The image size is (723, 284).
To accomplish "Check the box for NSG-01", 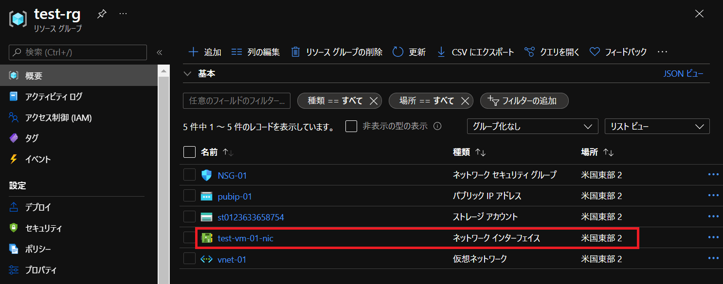I will coord(189,175).
